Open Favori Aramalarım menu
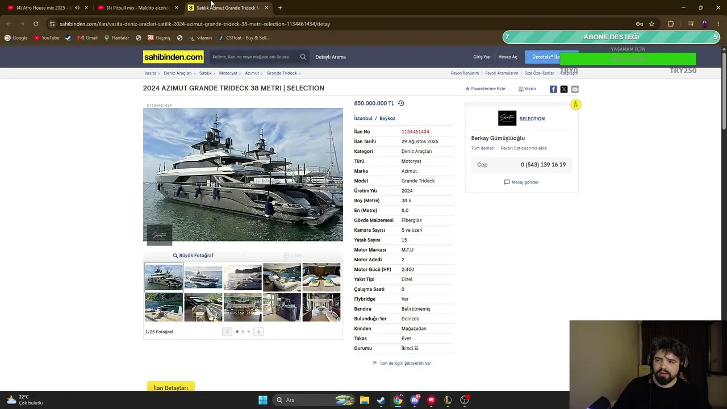 pos(502,73)
